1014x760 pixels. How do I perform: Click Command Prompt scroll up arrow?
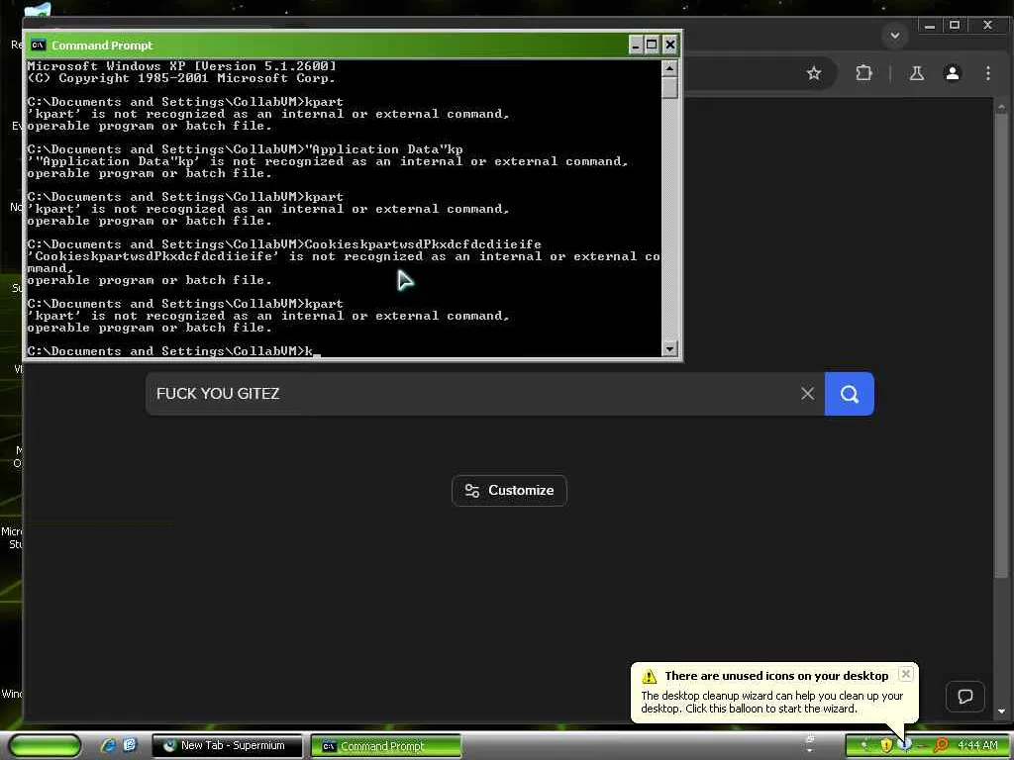click(669, 68)
